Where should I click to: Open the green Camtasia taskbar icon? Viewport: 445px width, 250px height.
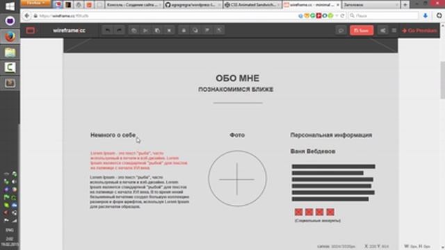(x=10, y=68)
